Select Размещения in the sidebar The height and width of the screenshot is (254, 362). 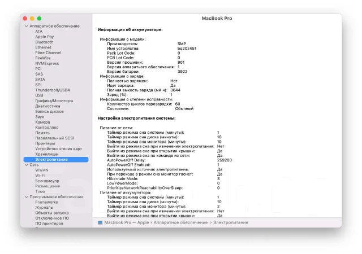tap(48, 186)
